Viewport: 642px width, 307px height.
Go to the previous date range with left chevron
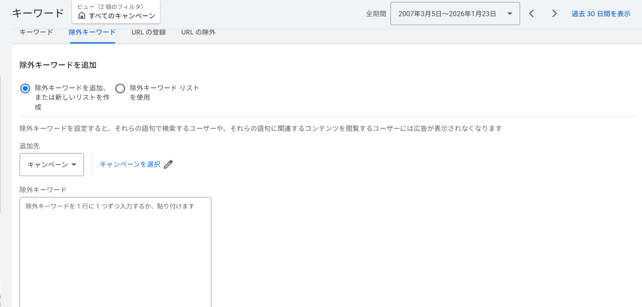(531, 14)
